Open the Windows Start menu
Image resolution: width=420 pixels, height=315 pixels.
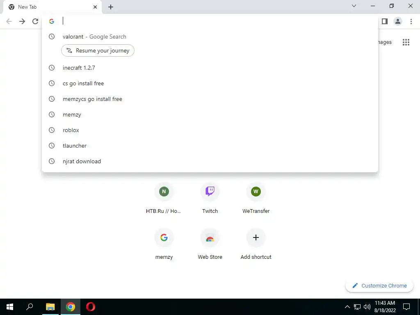(10, 307)
